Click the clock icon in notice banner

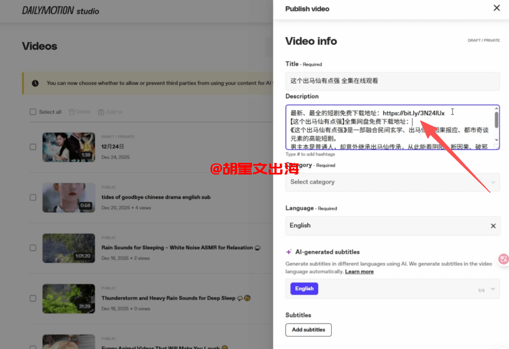tap(35, 83)
